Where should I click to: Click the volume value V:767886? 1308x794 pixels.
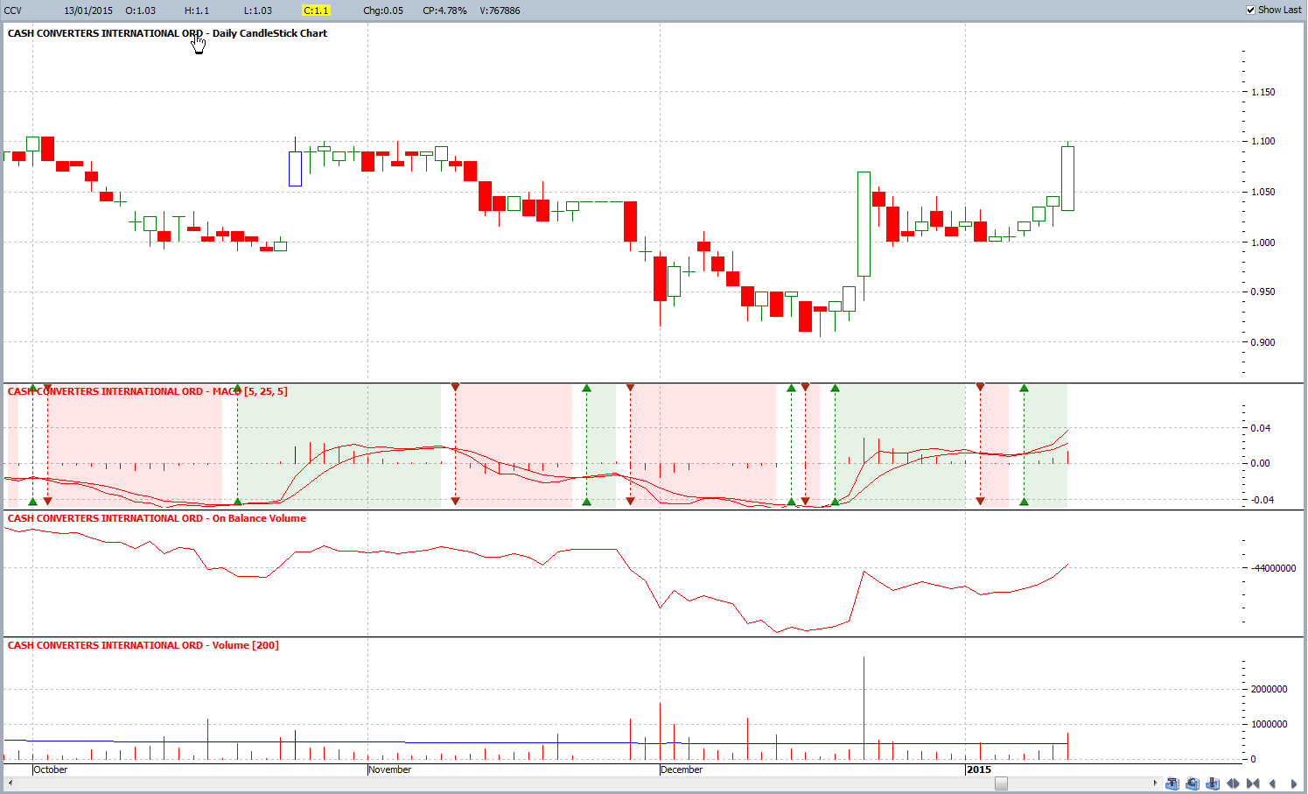pos(500,11)
